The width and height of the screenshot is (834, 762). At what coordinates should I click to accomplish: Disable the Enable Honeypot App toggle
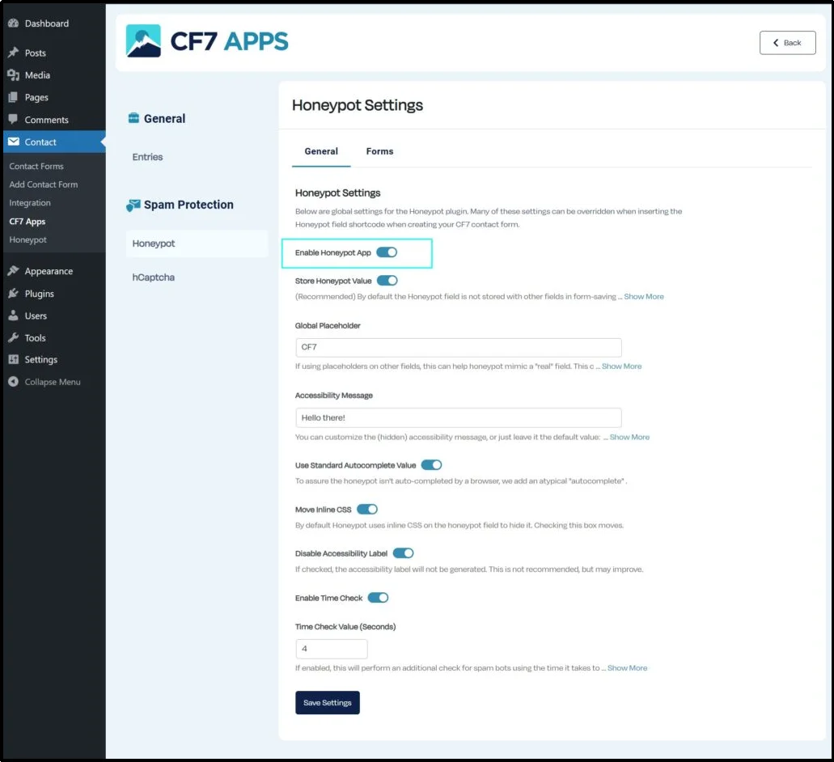[x=387, y=252]
